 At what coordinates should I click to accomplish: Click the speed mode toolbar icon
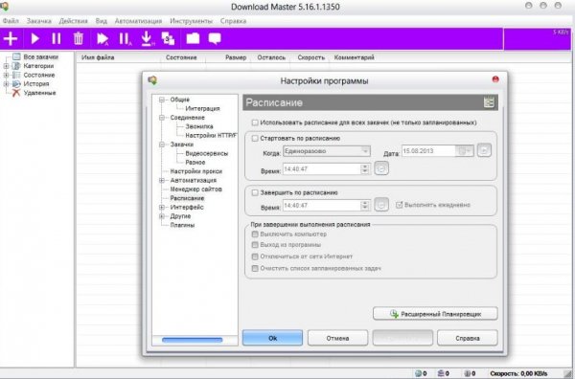point(169,38)
